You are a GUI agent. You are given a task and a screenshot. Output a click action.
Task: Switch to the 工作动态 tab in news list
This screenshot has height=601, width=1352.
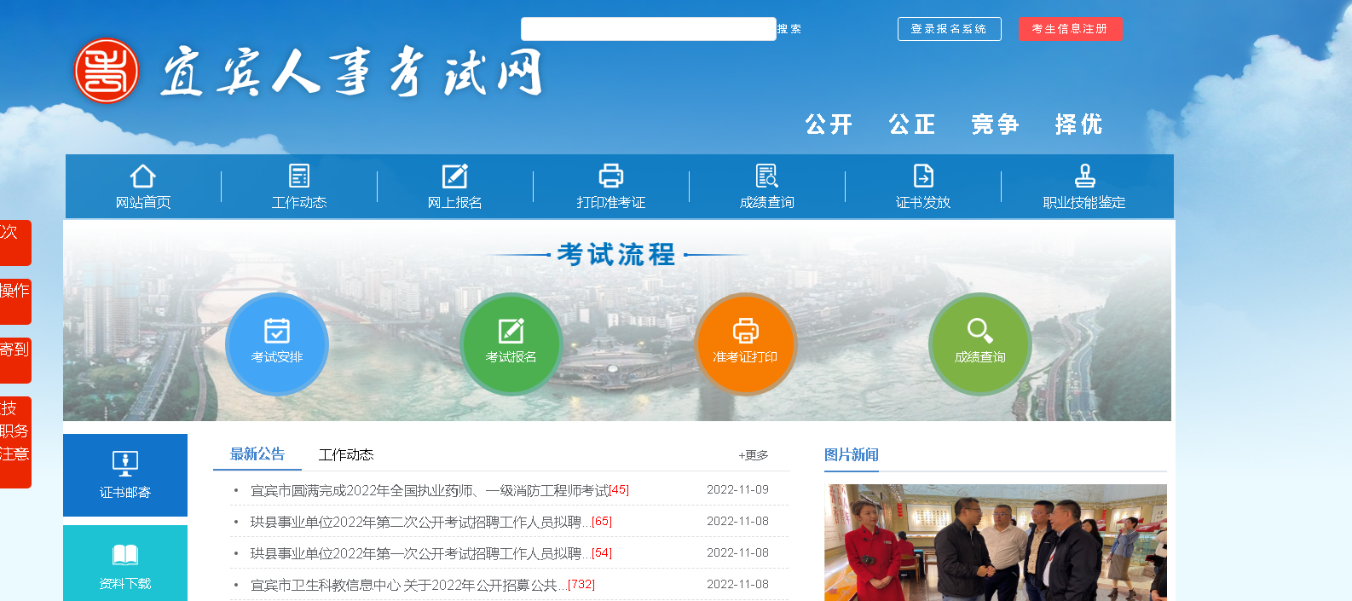point(346,455)
